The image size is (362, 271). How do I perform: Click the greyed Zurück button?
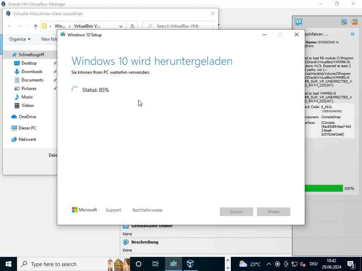point(237,212)
